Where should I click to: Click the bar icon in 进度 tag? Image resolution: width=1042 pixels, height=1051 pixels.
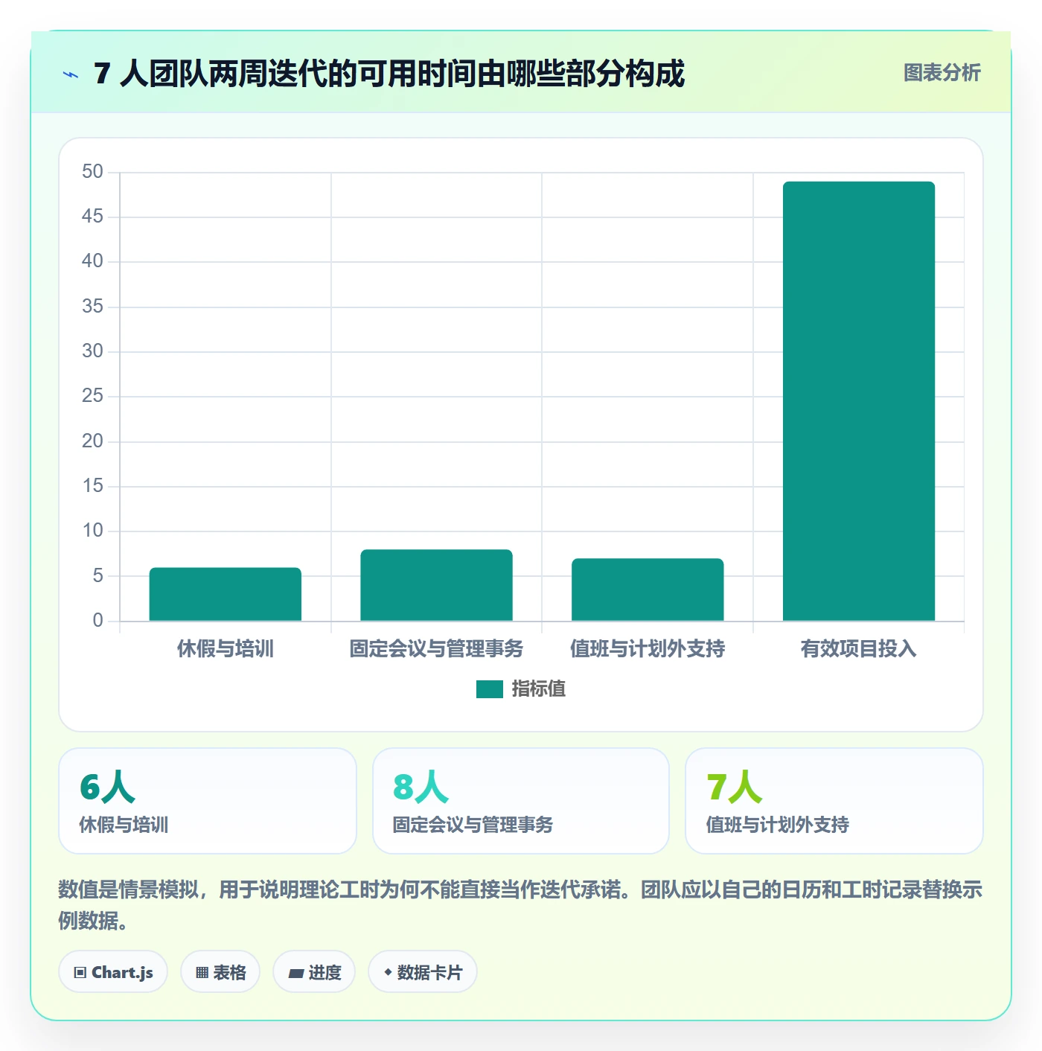(295, 974)
